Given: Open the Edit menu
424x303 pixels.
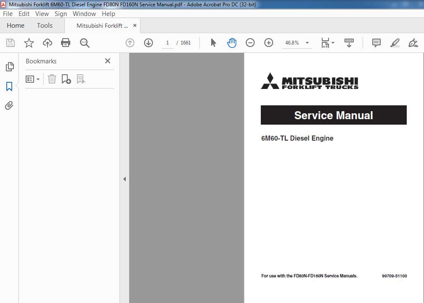Looking at the screenshot, I should [x=24, y=14].
